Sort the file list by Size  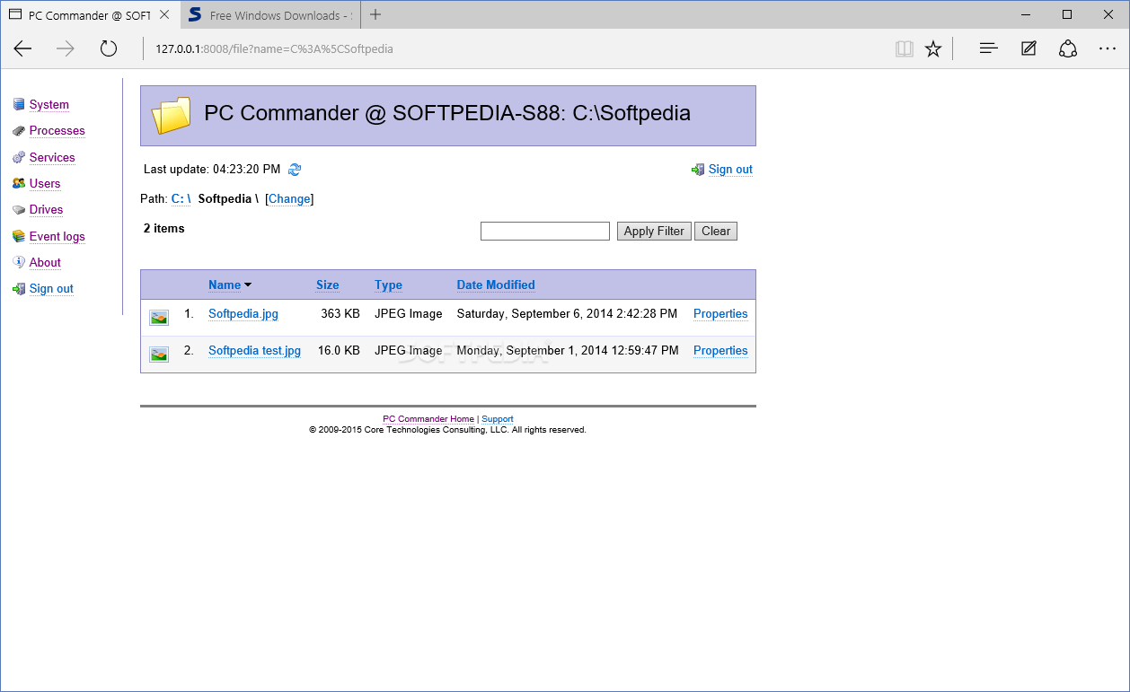328,285
